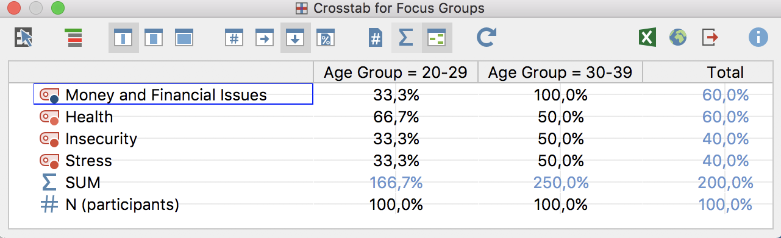Select the narrow column width icon
This screenshot has height=238, width=781.
(x=123, y=38)
